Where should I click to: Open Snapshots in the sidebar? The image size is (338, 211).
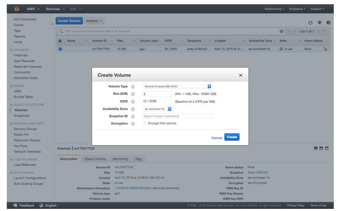[x=21, y=116]
